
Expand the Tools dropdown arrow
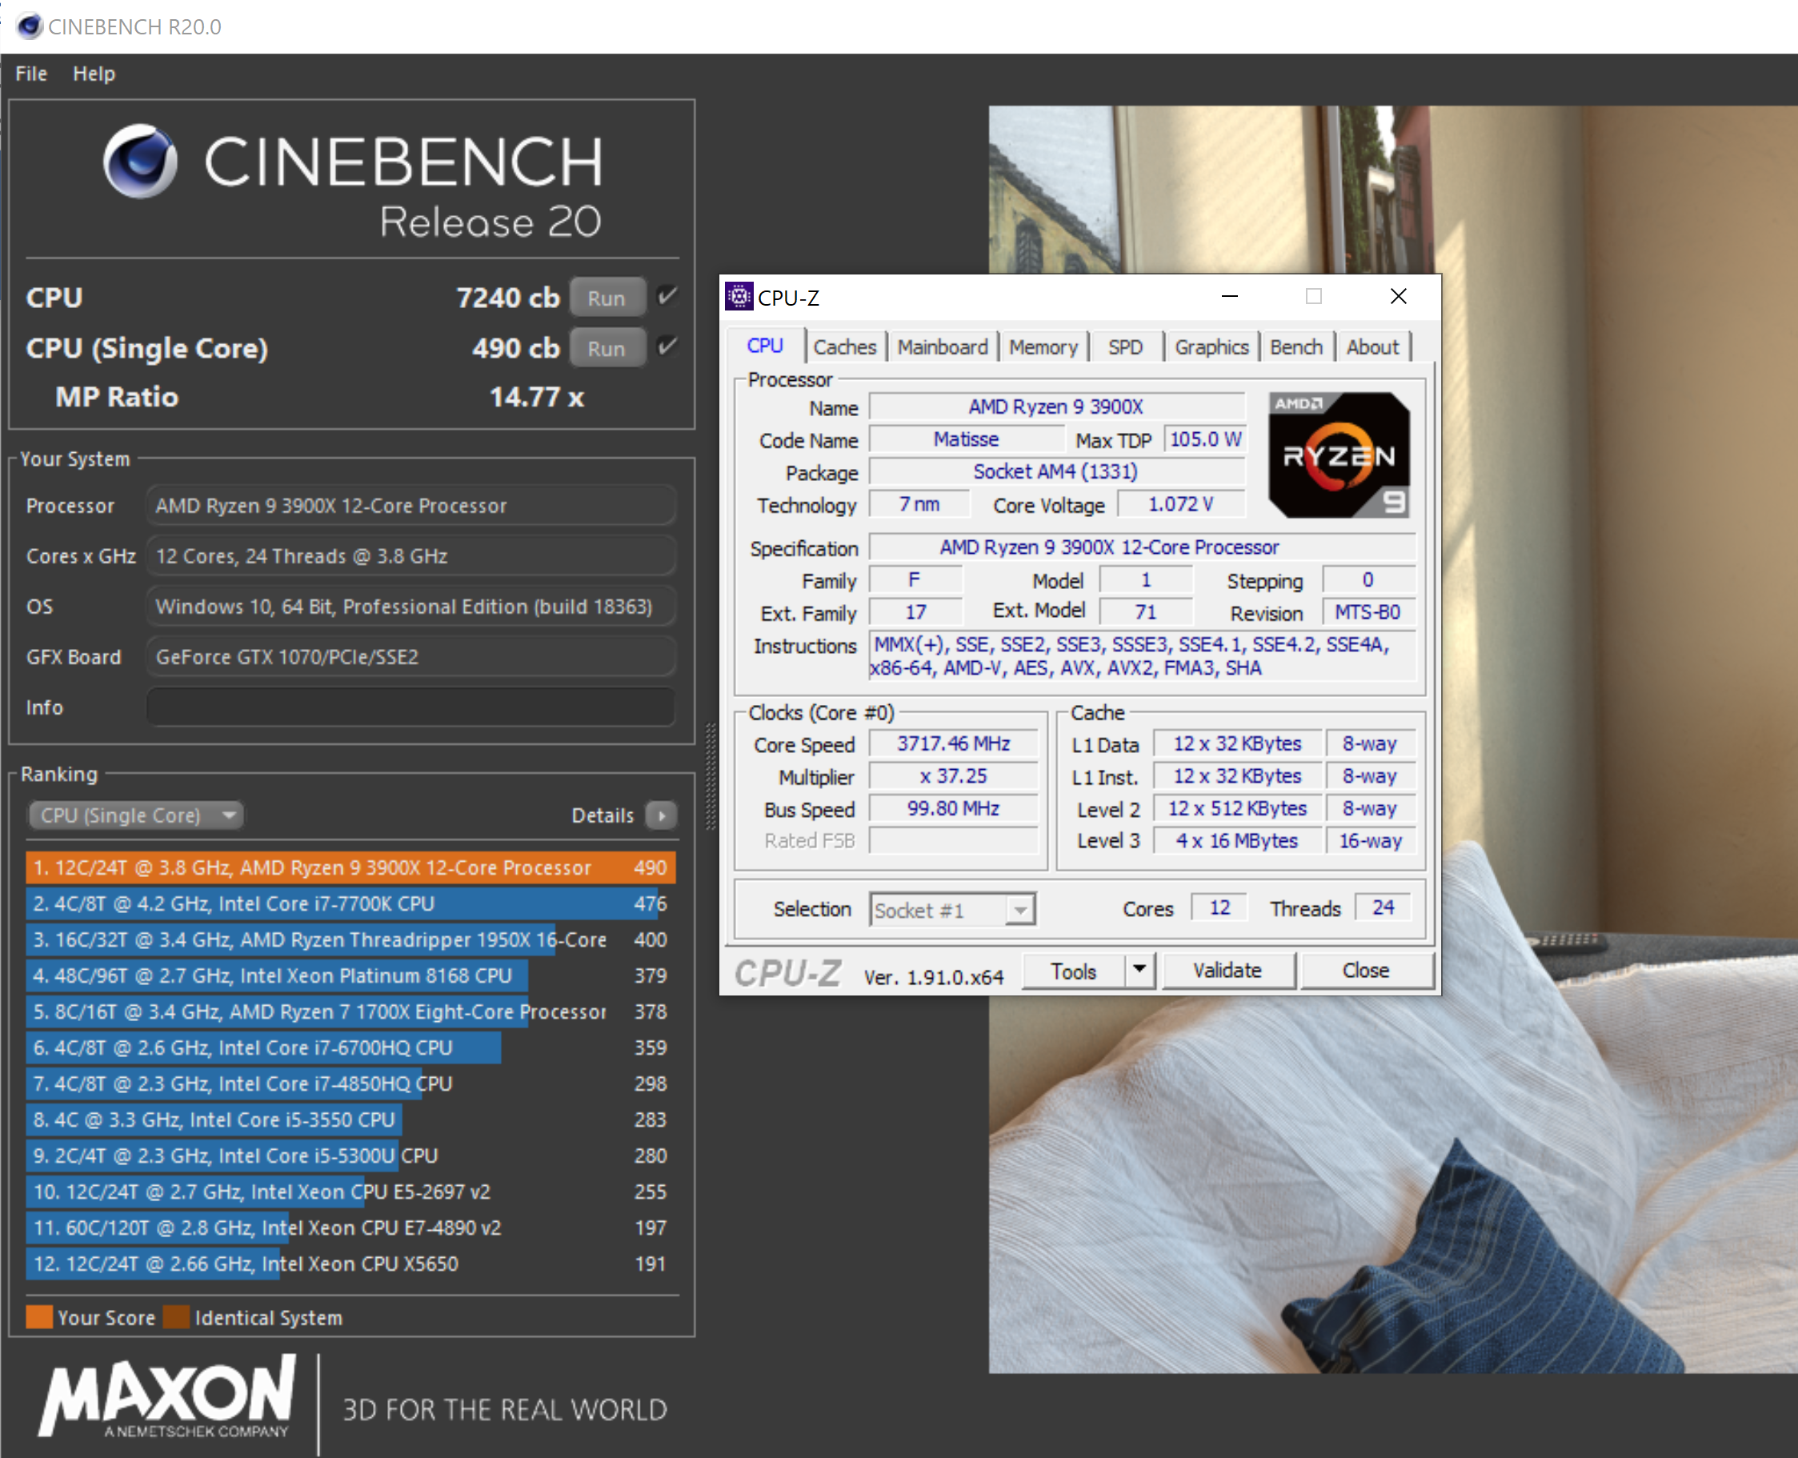click(x=1139, y=970)
